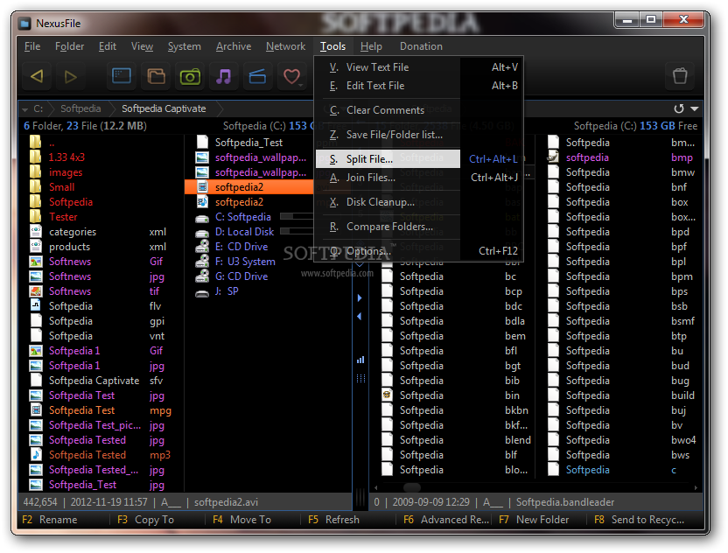Click the right blue arrow panel divider
The width and height of the screenshot is (728, 553).
point(360,298)
